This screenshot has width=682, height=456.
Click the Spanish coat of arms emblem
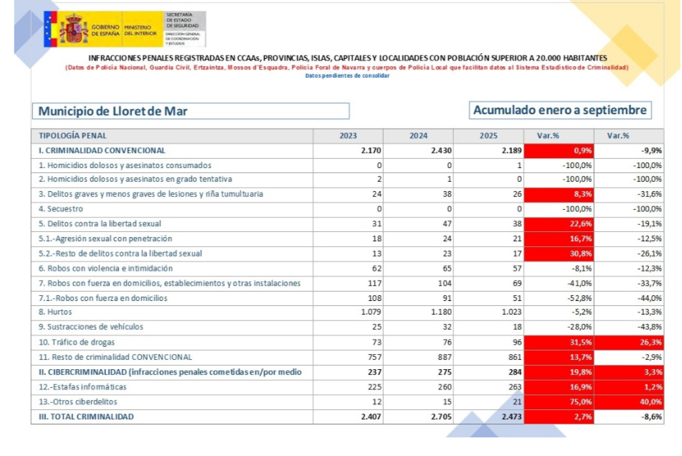coord(73,30)
